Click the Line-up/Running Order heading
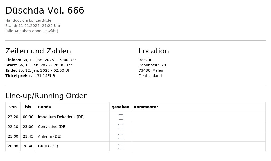This screenshot has height=161, width=271. (x=46, y=96)
